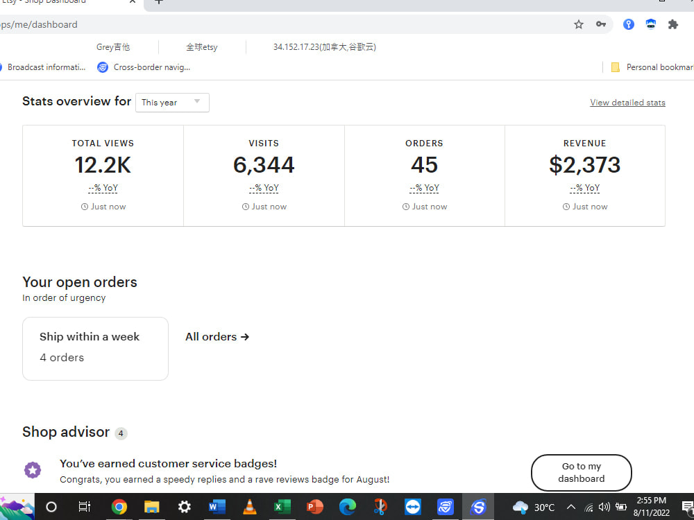Open the Broadcast information bookmark
Image resolution: width=694 pixels, height=520 pixels.
(x=43, y=67)
